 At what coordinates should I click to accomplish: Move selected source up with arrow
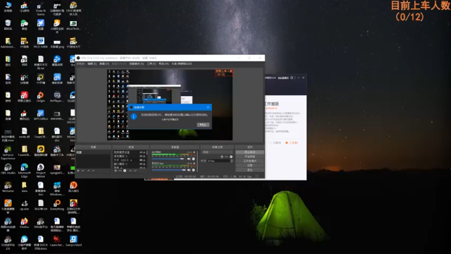click(x=130, y=171)
